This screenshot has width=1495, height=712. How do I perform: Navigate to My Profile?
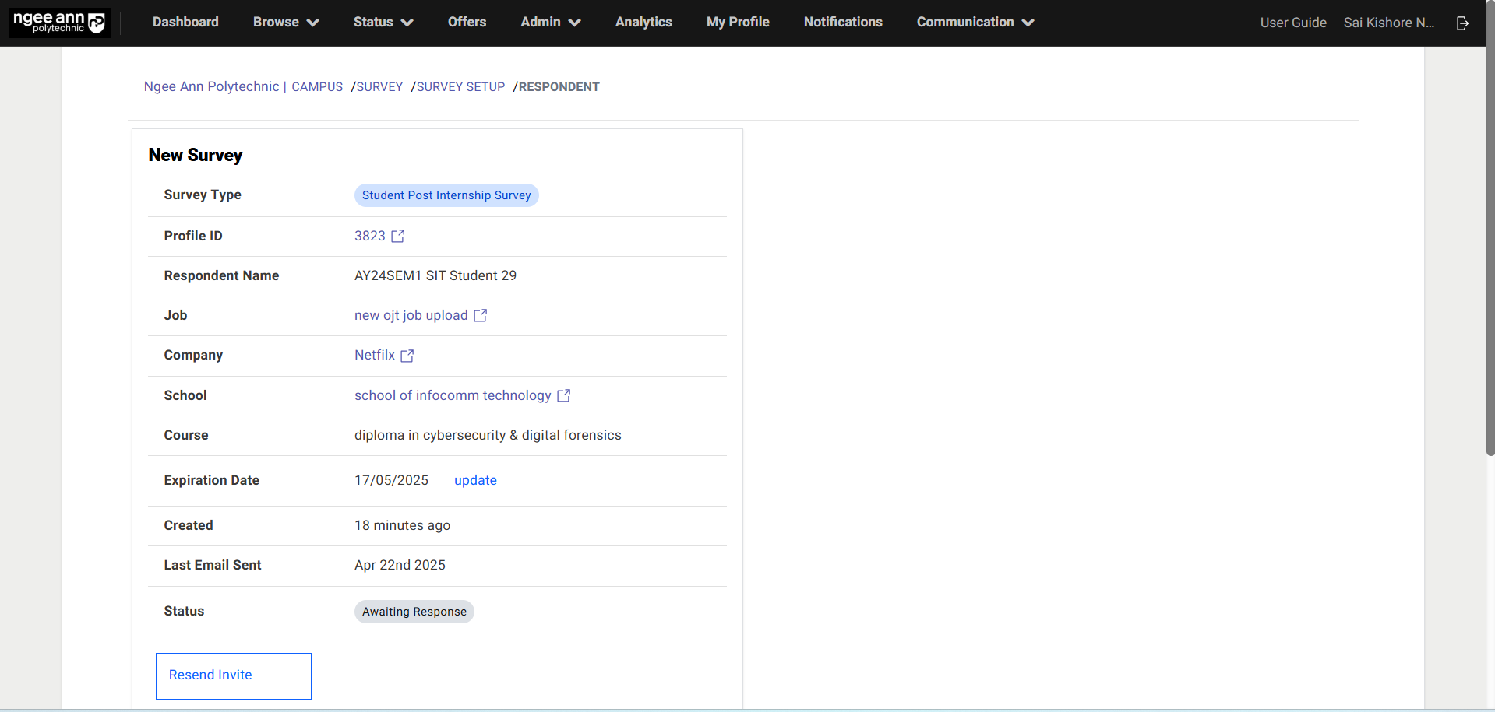coord(736,22)
